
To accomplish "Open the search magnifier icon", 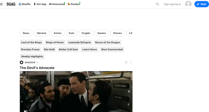I will (158, 4).
